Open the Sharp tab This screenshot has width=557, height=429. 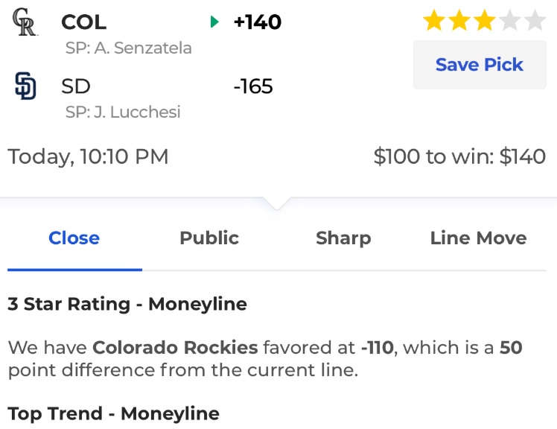(343, 238)
